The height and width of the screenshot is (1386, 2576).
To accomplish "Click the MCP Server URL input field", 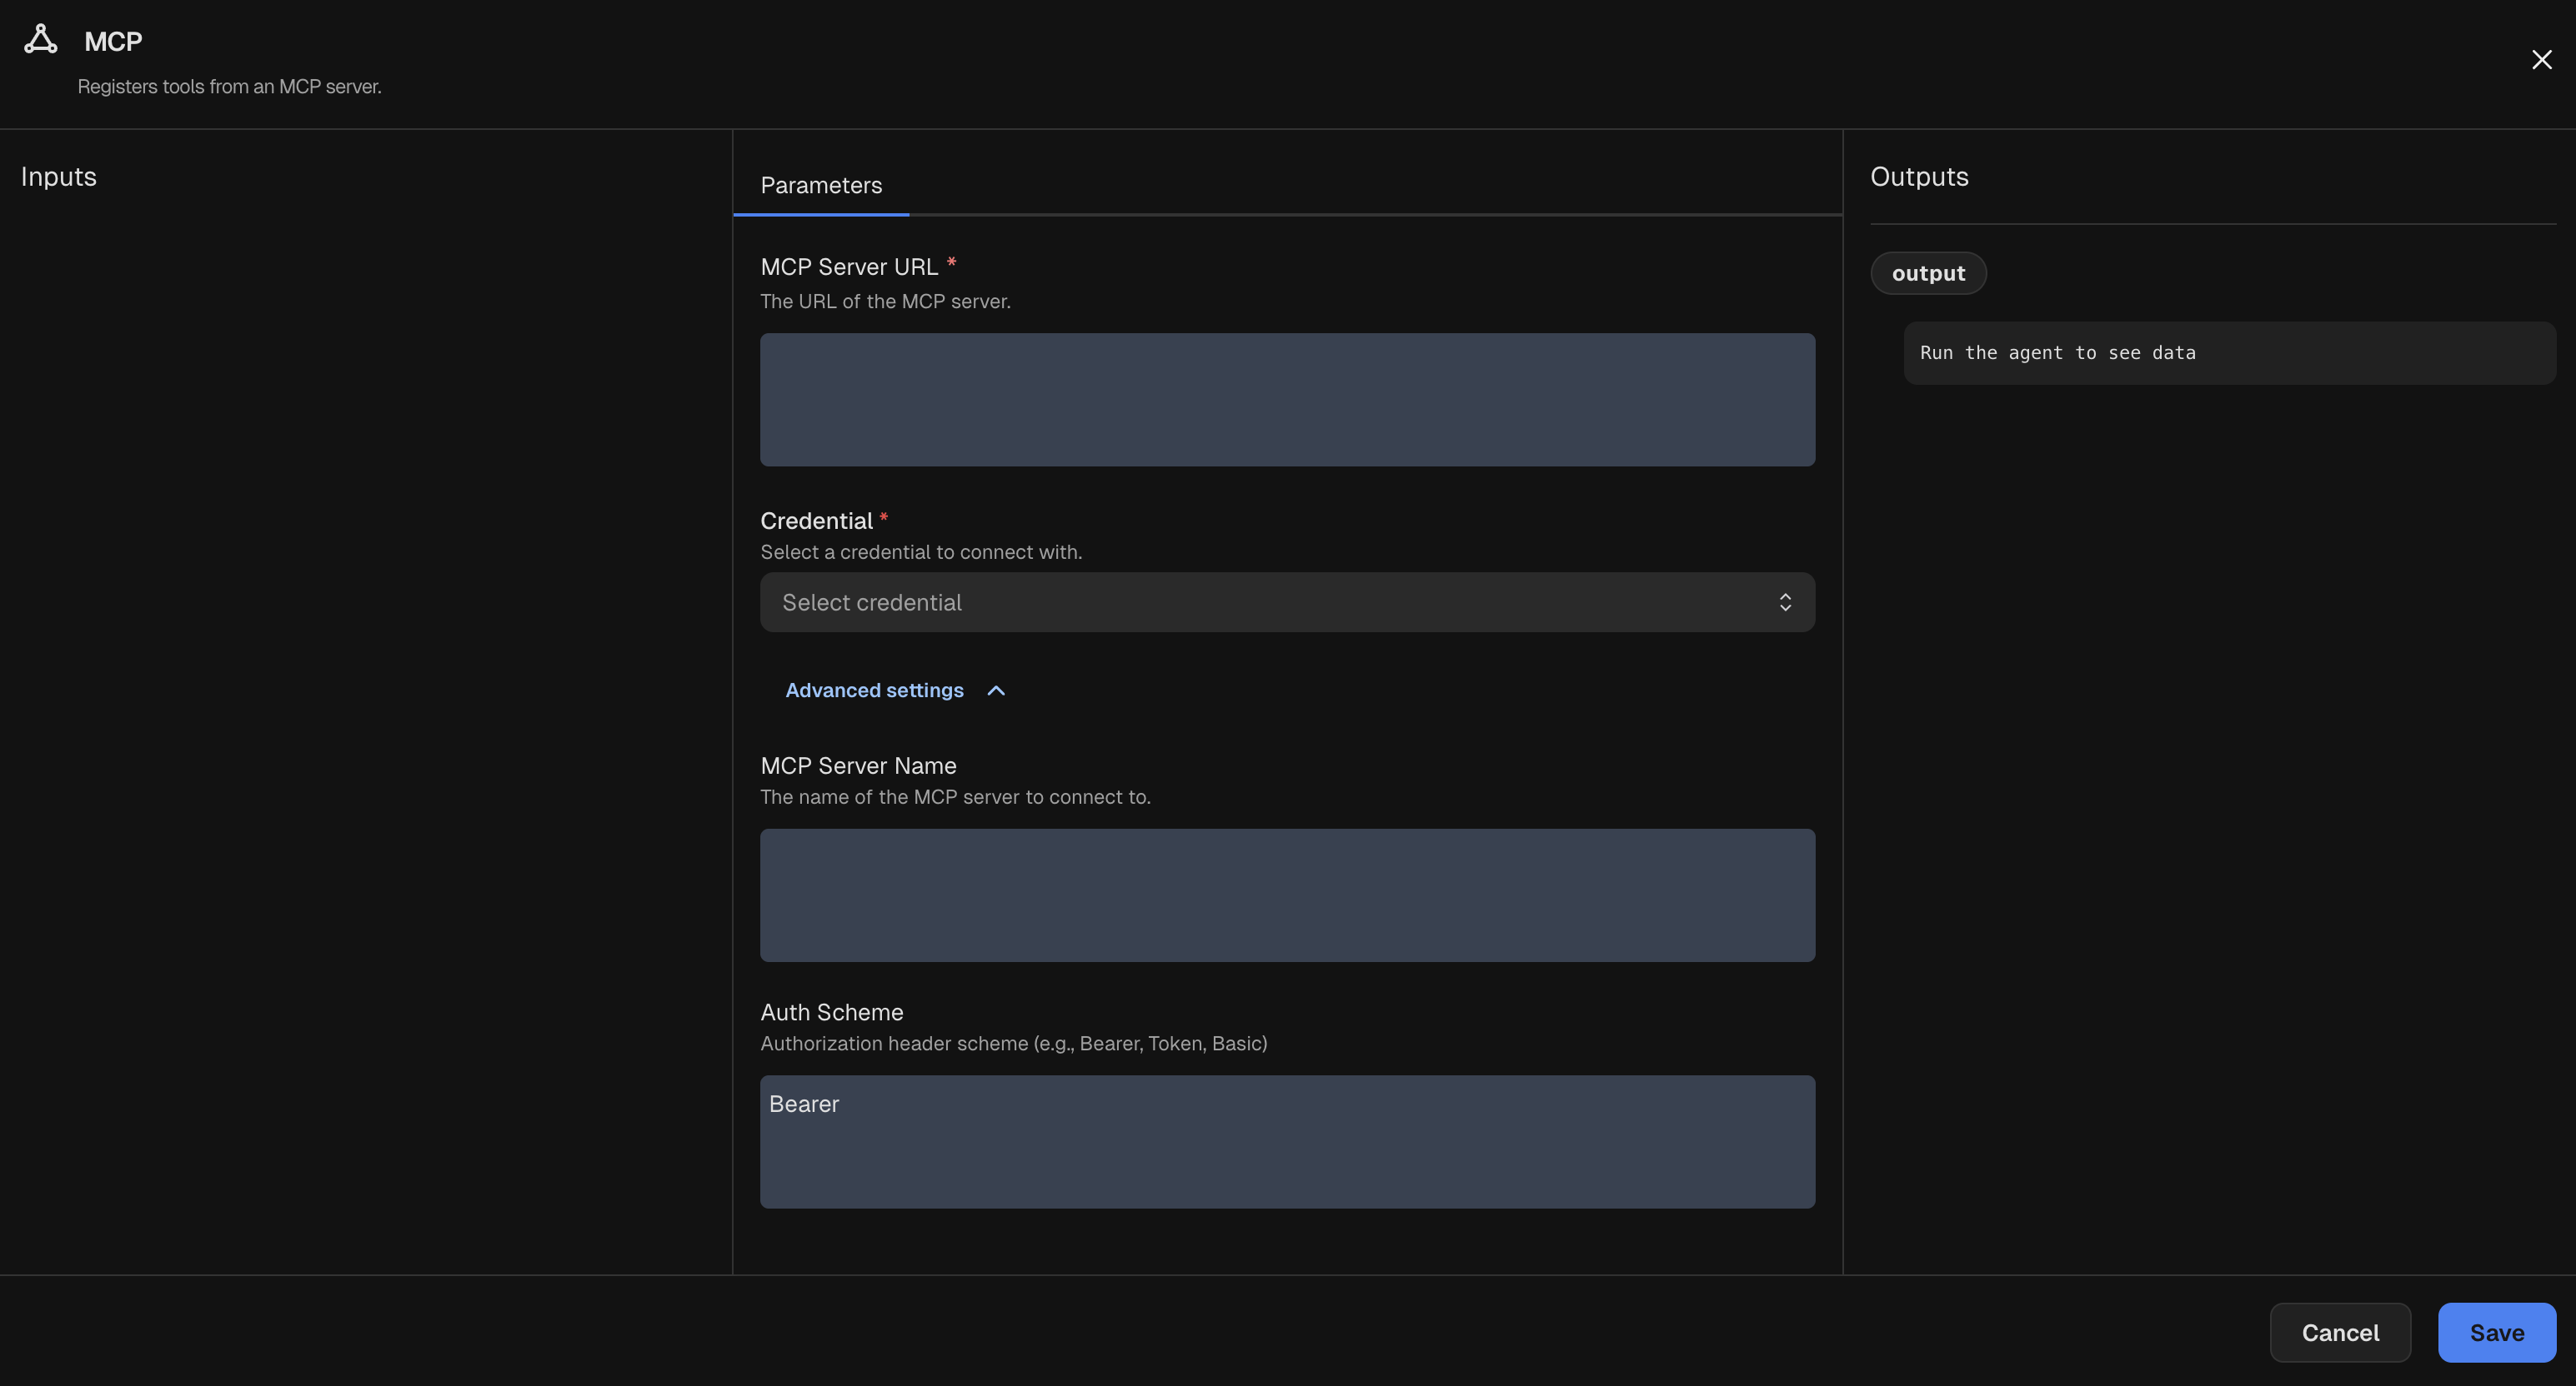I will pos(1287,400).
